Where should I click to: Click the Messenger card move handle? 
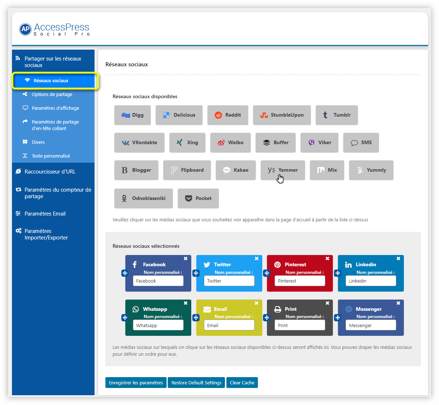coord(337,318)
